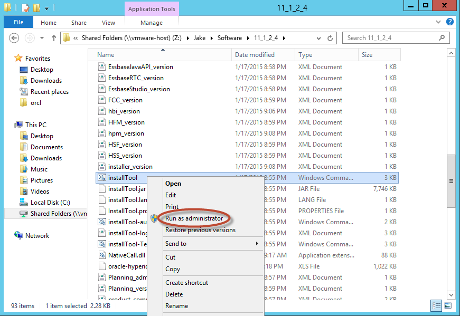Image resolution: width=460 pixels, height=316 pixels.
Task: Switch to the Share ribbon tab
Action: pos(79,23)
